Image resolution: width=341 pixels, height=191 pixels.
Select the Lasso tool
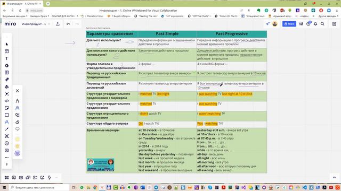coord(18,129)
